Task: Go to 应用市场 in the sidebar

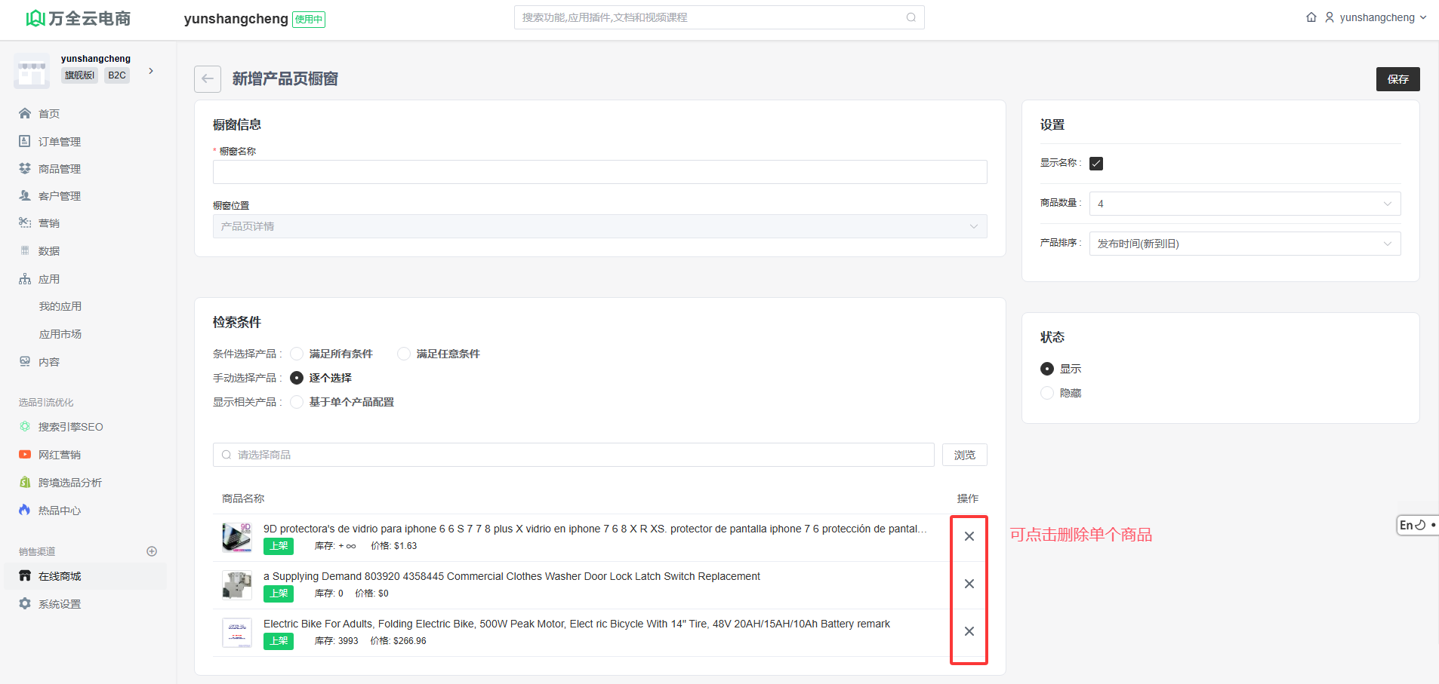Action: [x=60, y=334]
